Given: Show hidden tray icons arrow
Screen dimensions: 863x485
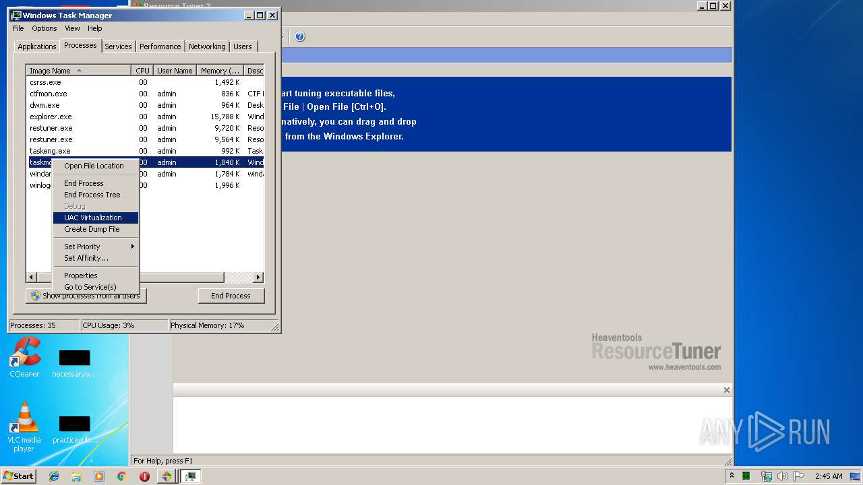Looking at the screenshot, I should click(732, 476).
